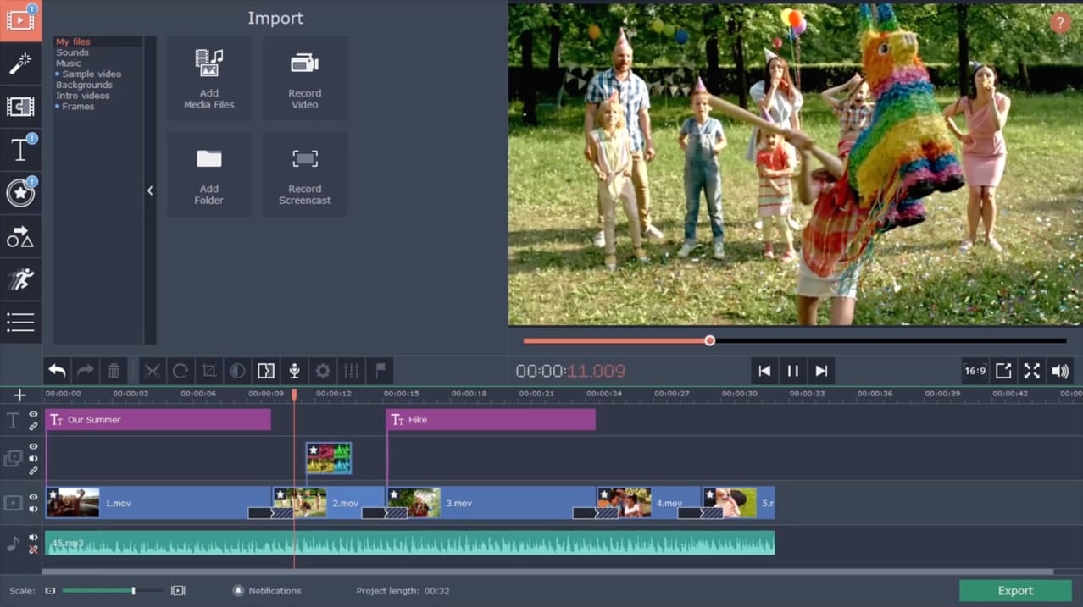The width and height of the screenshot is (1083, 607).
Task: Open the Crop tool
Action: [x=208, y=370]
